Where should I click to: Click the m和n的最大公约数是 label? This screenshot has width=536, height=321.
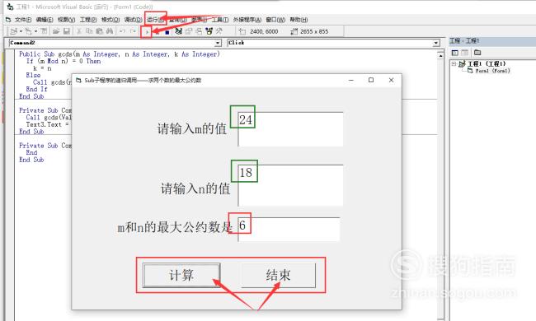[x=175, y=227]
